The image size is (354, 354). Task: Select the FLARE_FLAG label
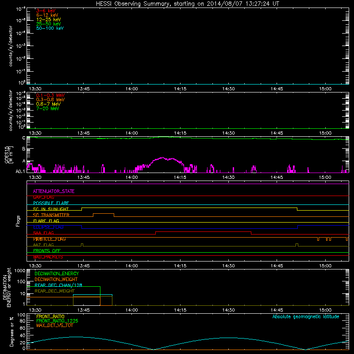pos(46,221)
